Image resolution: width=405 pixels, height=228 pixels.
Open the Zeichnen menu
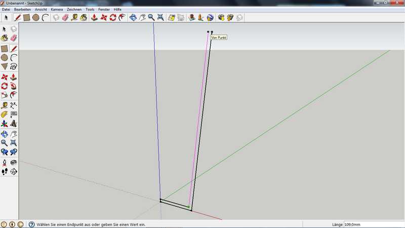(x=74, y=10)
